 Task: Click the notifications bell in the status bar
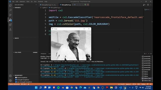tap(150, 84)
